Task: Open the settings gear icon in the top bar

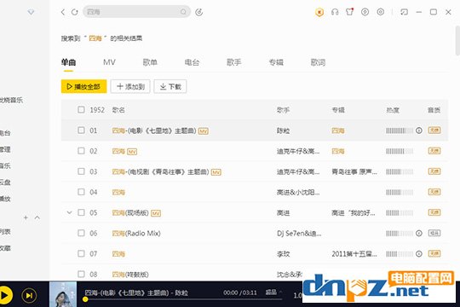Action: (x=381, y=12)
